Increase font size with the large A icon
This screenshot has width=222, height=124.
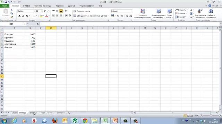point(45,11)
